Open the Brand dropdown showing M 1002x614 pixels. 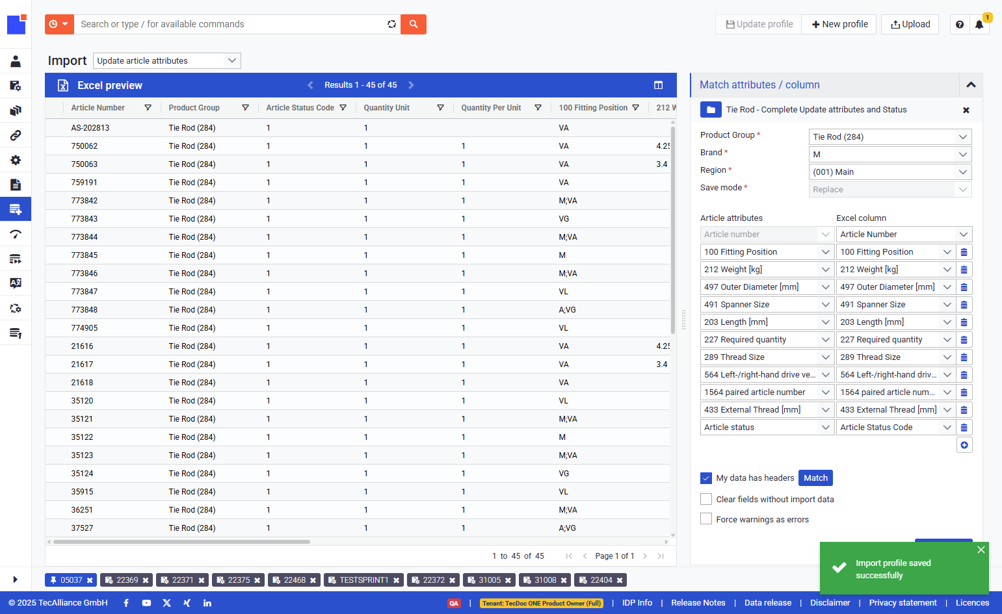(x=890, y=154)
